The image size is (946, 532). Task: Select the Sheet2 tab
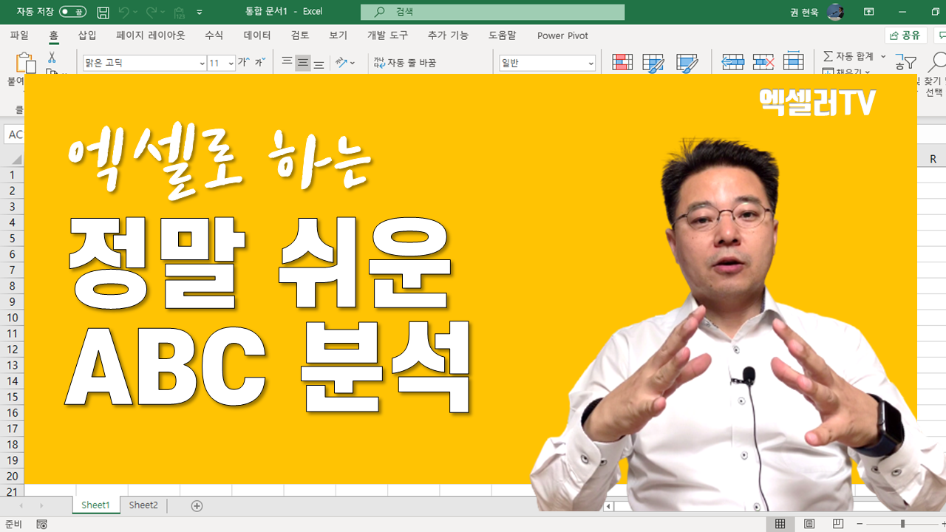pos(143,505)
